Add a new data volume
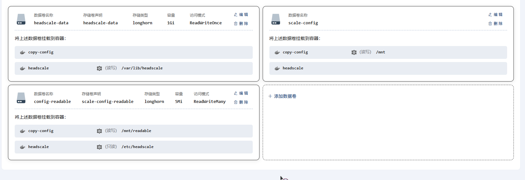Screen dimensions: 525x180 tap(282, 96)
